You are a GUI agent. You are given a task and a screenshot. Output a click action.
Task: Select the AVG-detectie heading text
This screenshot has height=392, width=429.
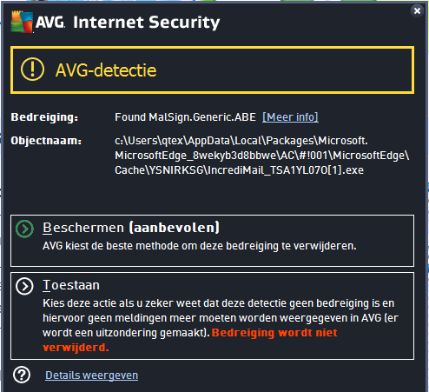click(x=106, y=70)
